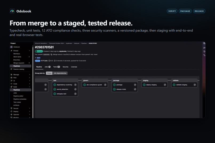Click the Manage section icon
The width and height of the screenshot is (215, 143).
(x=11, y=75)
